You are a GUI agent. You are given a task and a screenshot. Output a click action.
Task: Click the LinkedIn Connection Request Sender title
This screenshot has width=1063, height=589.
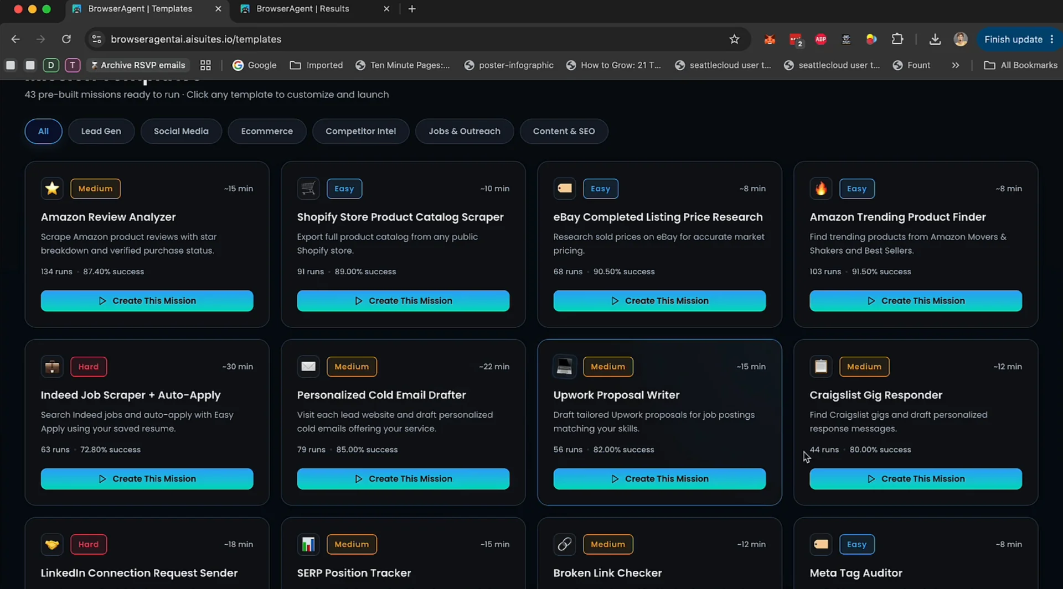[139, 573]
